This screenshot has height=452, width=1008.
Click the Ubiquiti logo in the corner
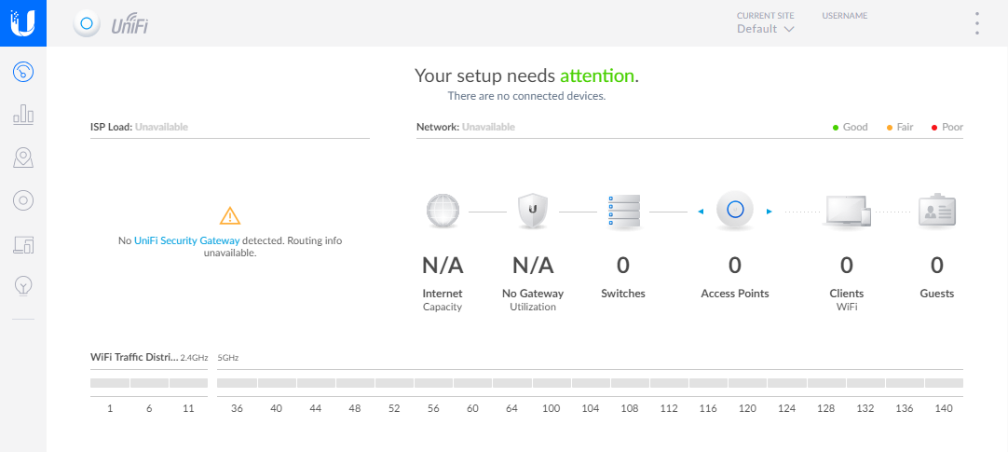[x=23, y=23]
